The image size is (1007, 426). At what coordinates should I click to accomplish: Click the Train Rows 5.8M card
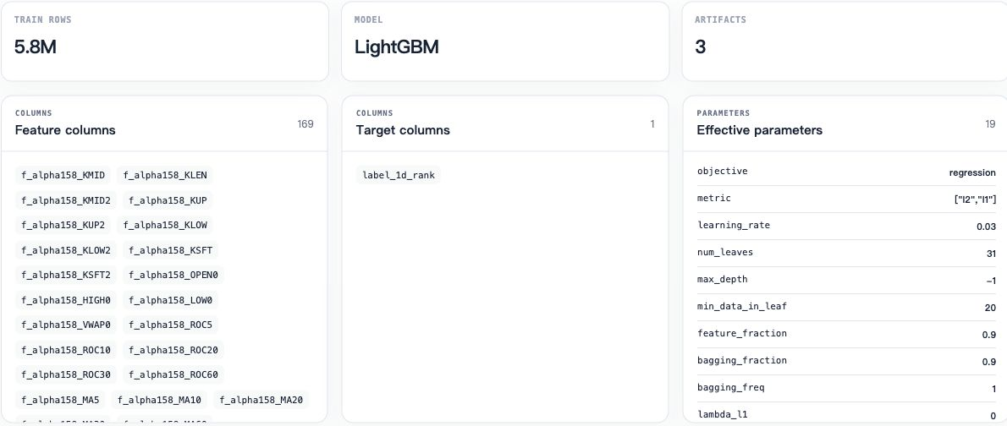(165, 41)
